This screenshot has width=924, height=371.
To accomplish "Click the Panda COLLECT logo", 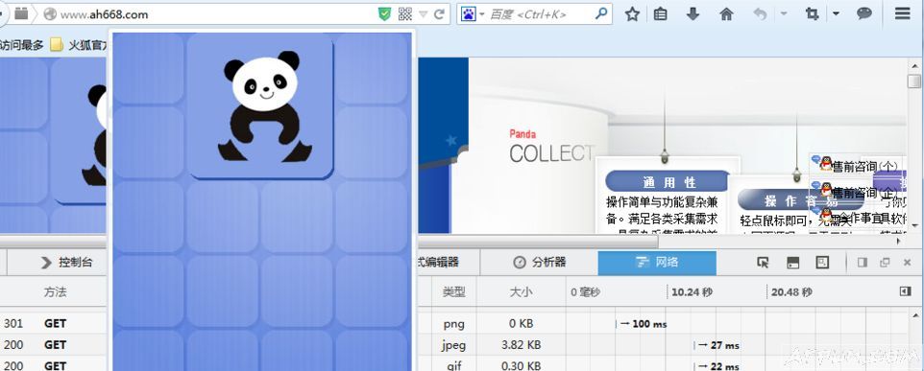I will click(x=551, y=147).
